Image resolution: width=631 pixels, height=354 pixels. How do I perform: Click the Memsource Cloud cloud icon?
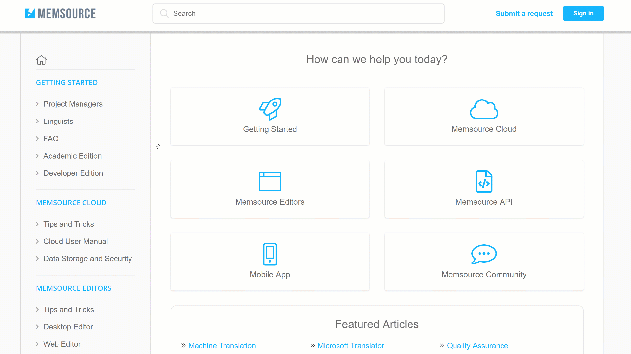tap(484, 109)
